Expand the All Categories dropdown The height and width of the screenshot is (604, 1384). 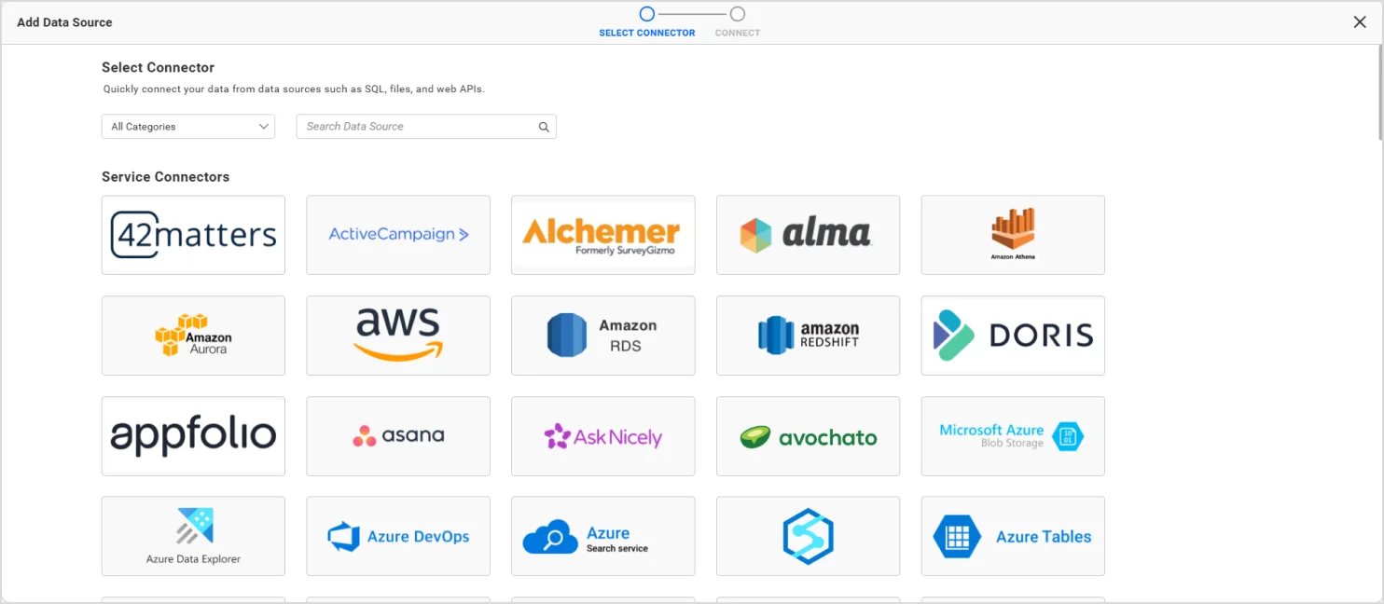tap(188, 127)
